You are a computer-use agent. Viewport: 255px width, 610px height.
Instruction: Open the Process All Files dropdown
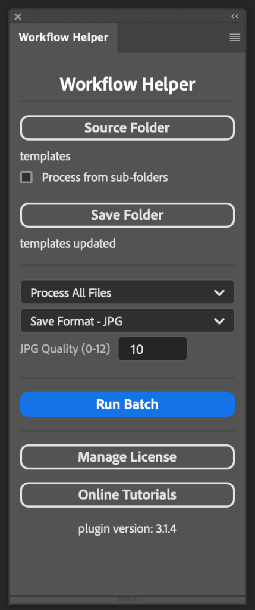click(x=127, y=292)
